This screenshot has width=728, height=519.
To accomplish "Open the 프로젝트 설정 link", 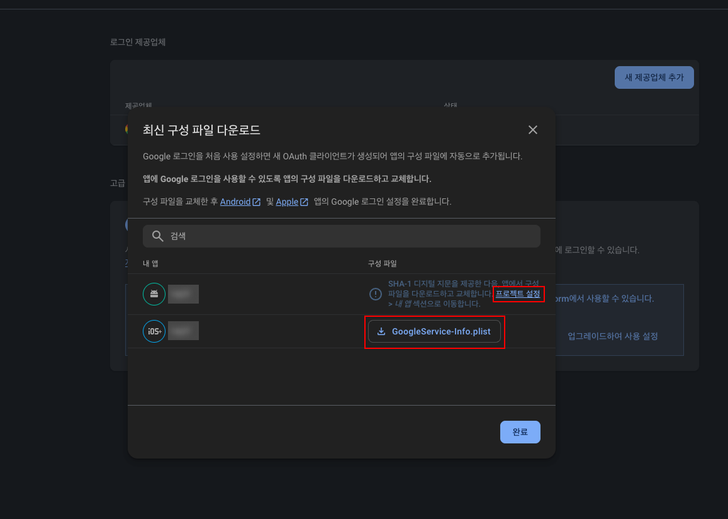I will coord(518,294).
